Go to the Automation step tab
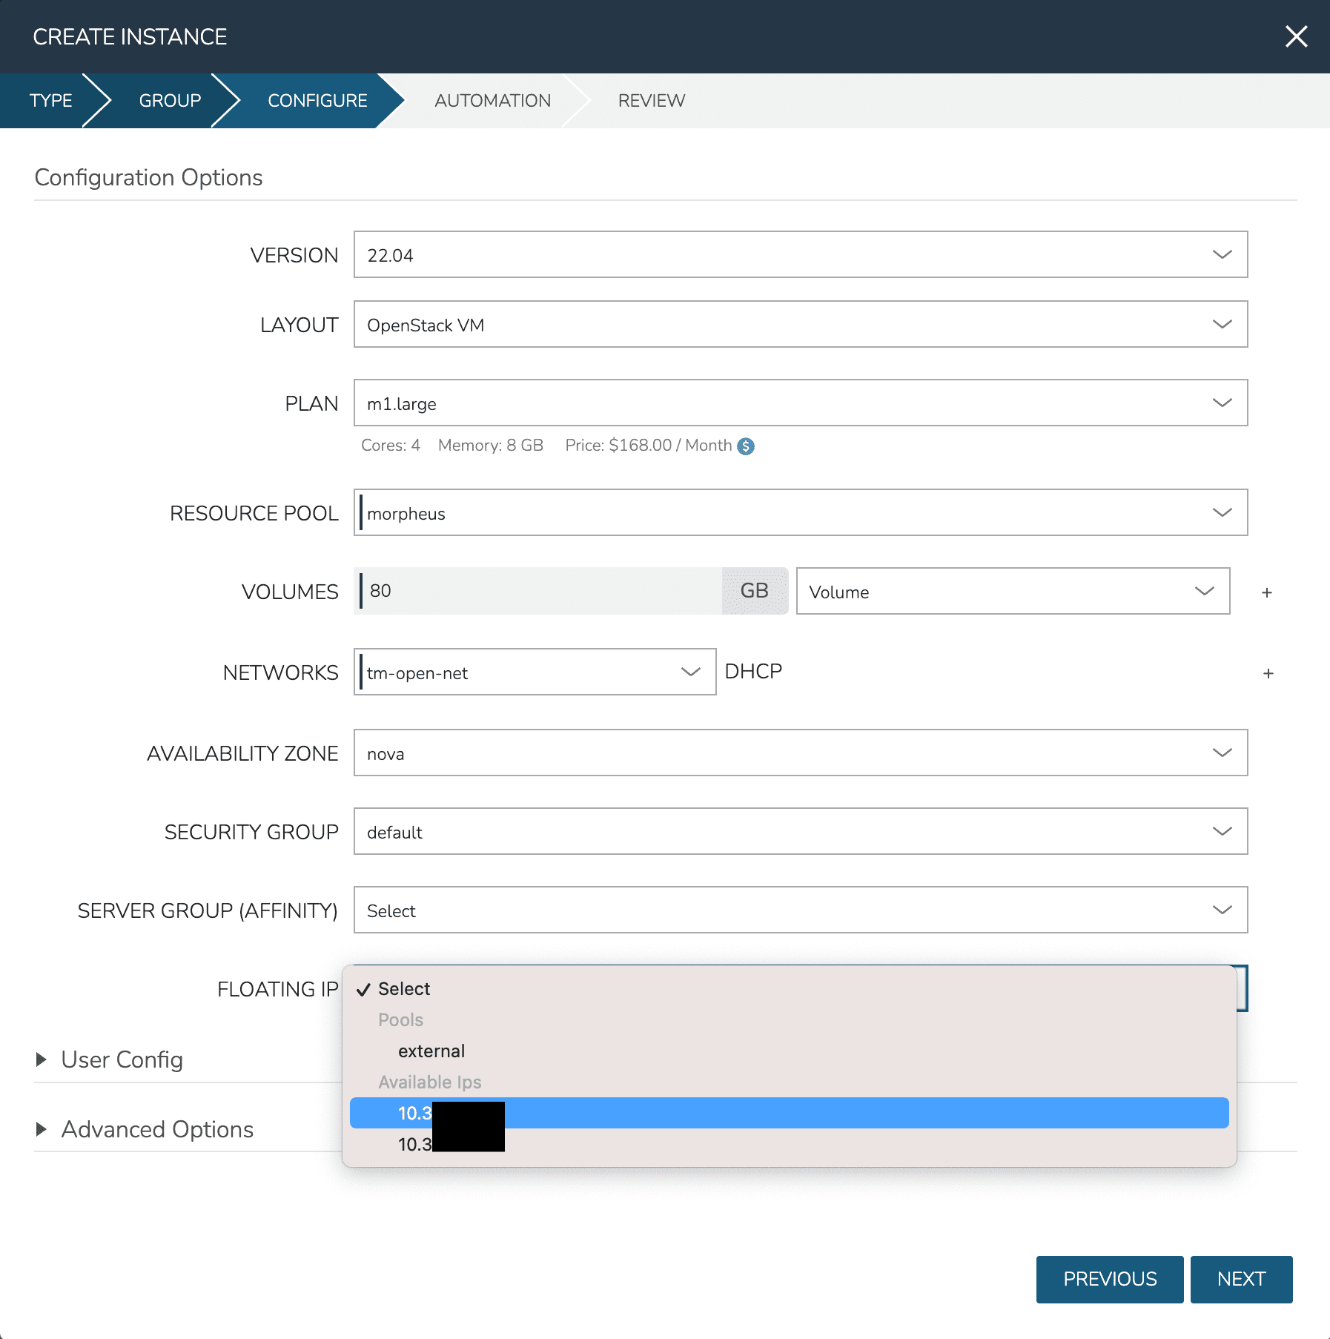Image resolution: width=1330 pixels, height=1339 pixels. coord(492,101)
